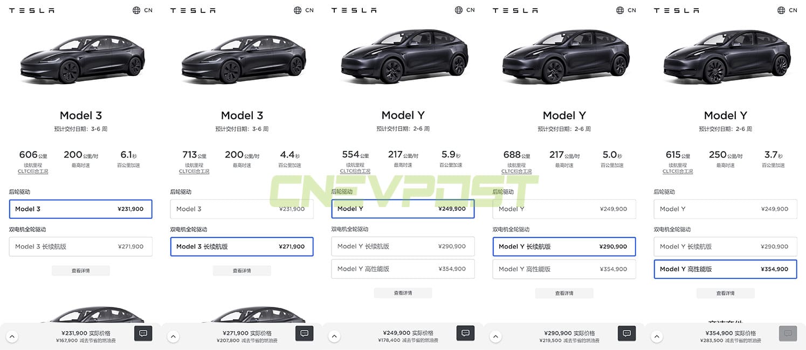Expand the bottom chevron in the middle Model Y panel
This screenshot has height=350, width=806.
(x=334, y=336)
